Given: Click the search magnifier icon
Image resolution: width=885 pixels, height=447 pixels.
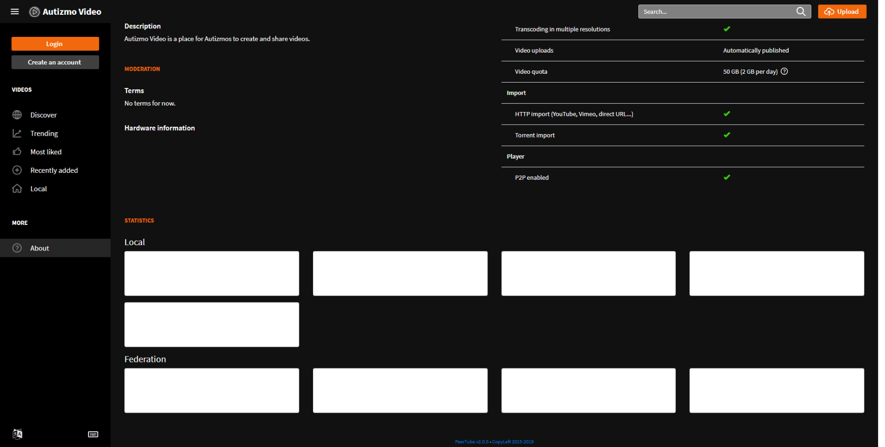Looking at the screenshot, I should pyautogui.click(x=800, y=12).
